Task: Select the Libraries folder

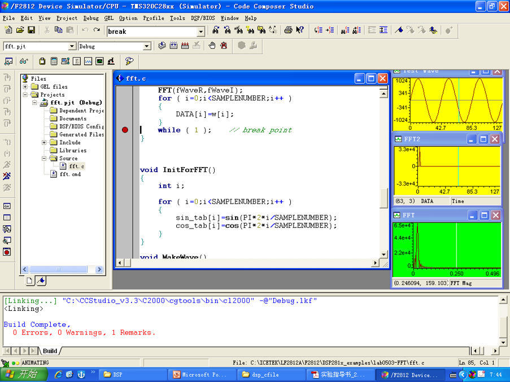Action: [x=73, y=151]
